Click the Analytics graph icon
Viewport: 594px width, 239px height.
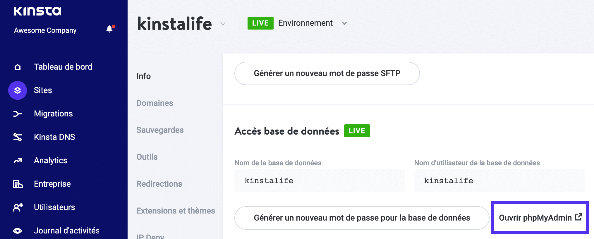[18, 160]
